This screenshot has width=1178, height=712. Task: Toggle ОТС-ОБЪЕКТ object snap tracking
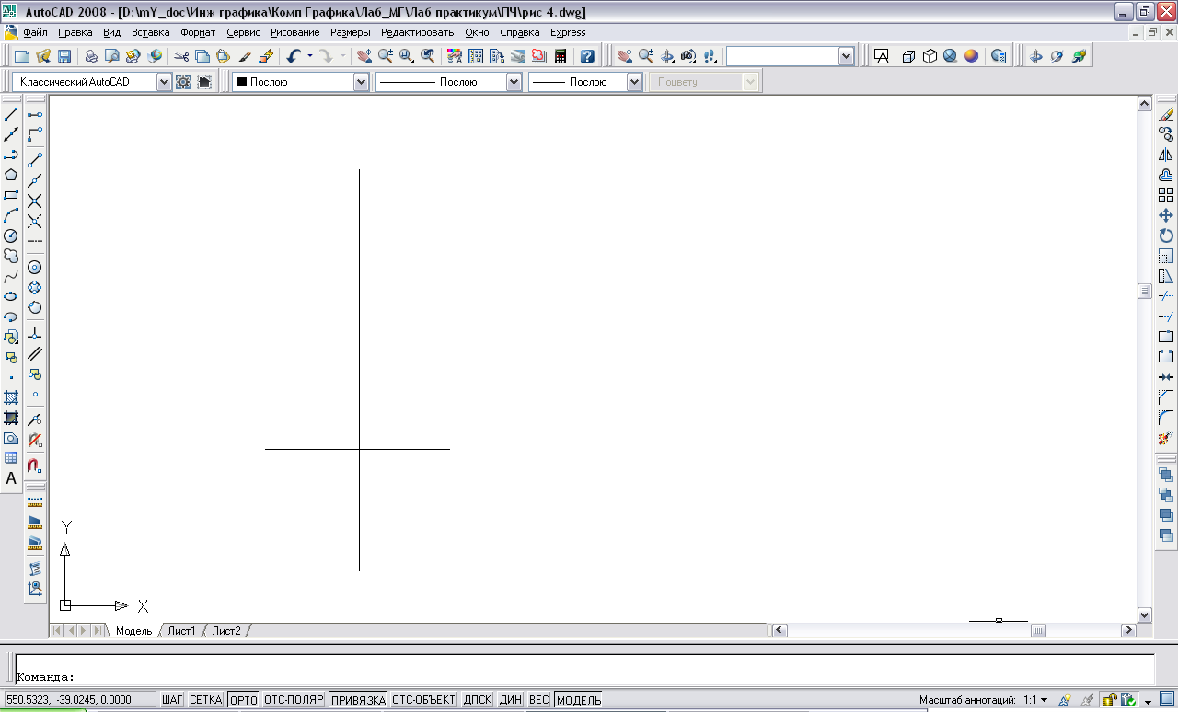424,700
